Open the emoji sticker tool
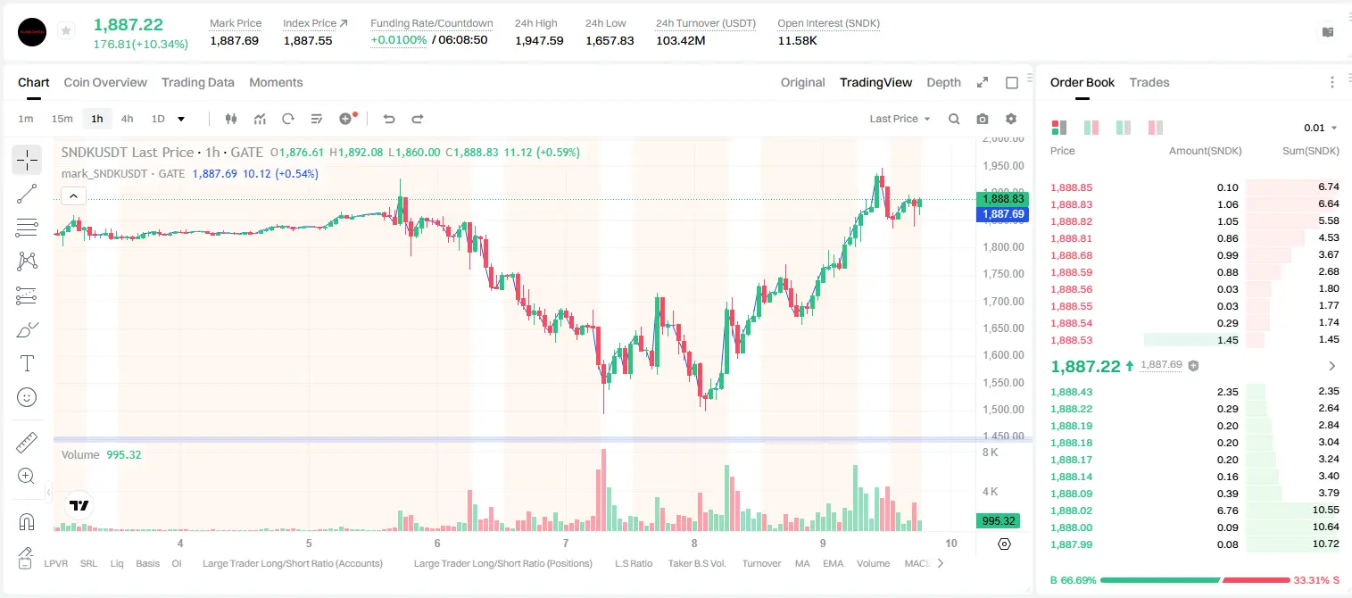Image resolution: width=1352 pixels, height=598 pixels. pos(27,397)
